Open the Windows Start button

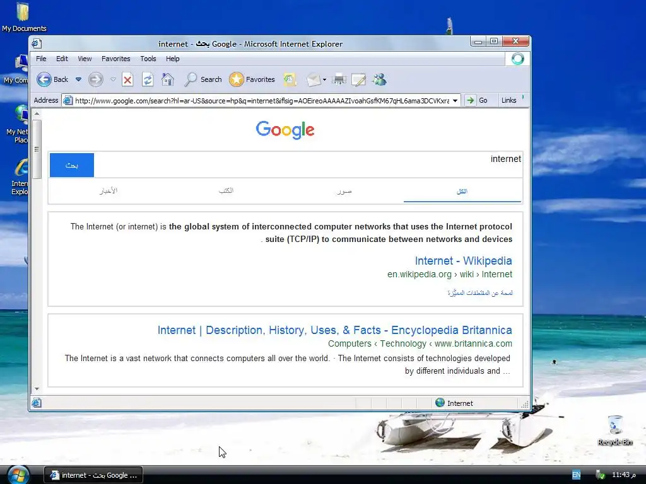click(x=17, y=475)
